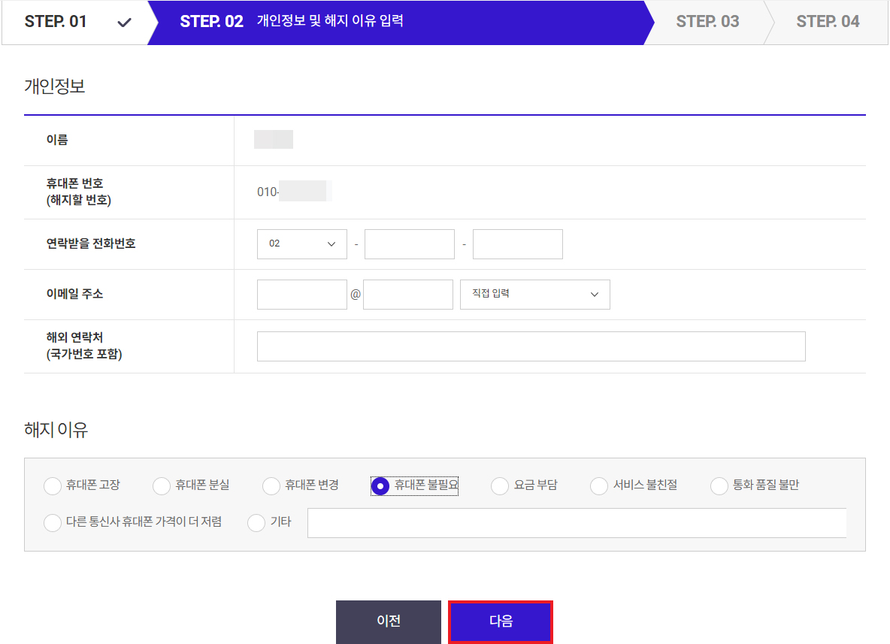Click the STEP. 01 checkmark icon
Viewport: 890px width, 644px height.
click(124, 23)
